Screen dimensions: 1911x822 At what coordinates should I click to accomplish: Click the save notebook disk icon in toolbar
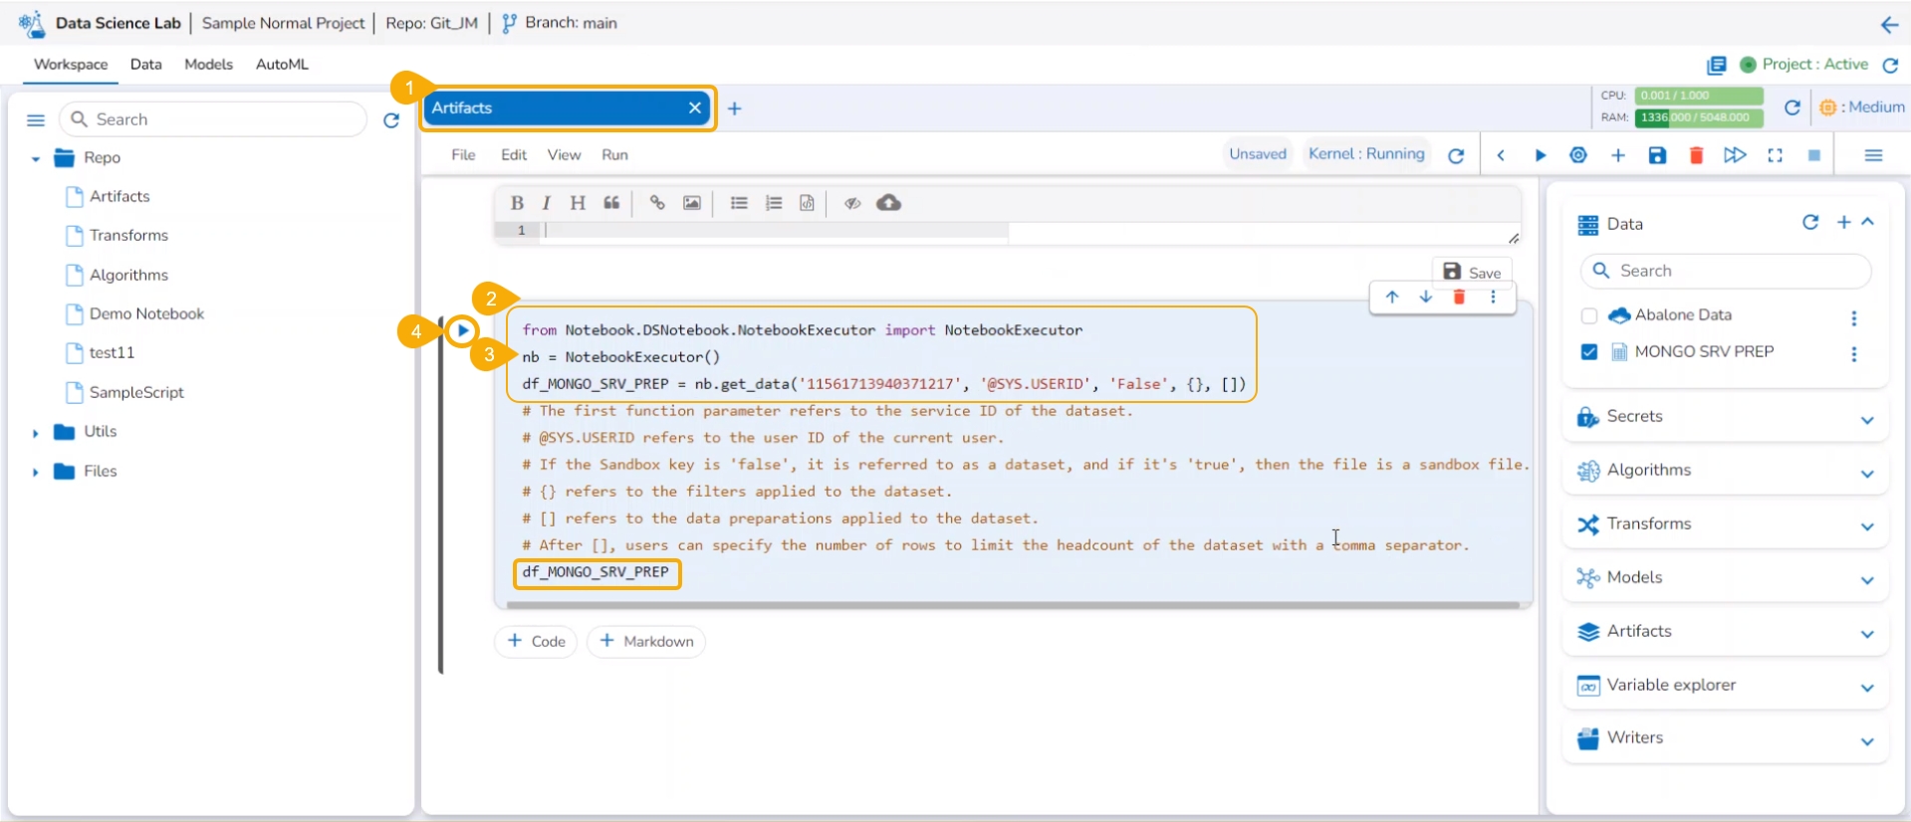coord(1657,155)
